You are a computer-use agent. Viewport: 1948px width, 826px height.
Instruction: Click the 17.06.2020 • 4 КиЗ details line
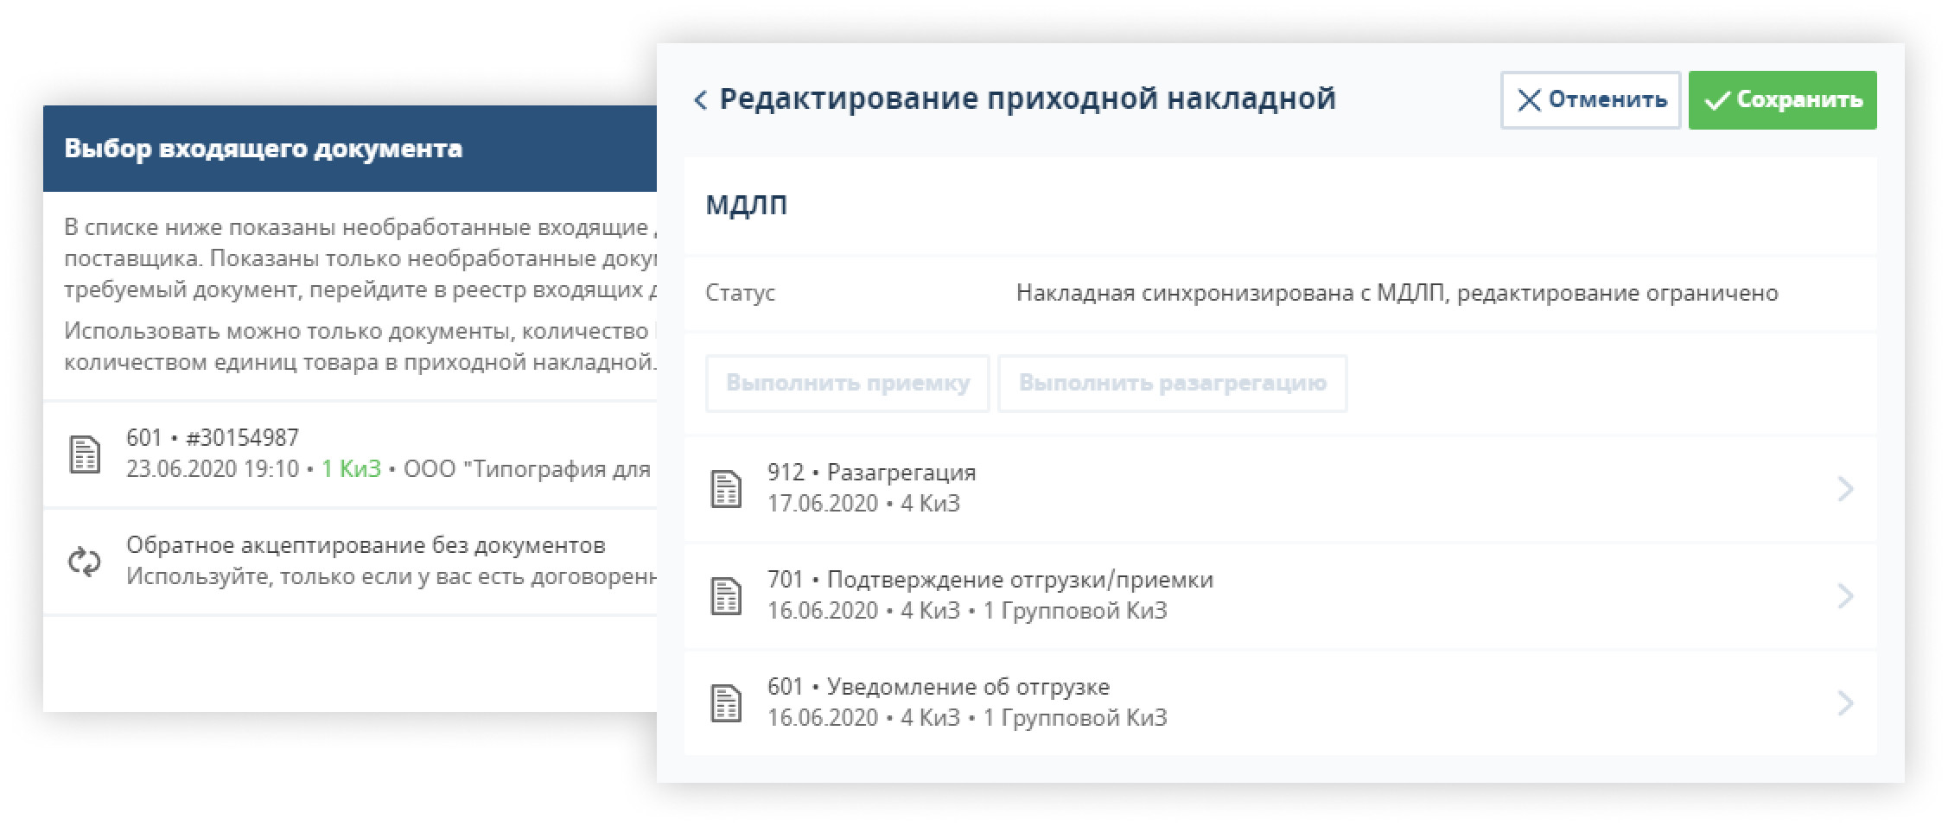pyautogui.click(x=863, y=504)
